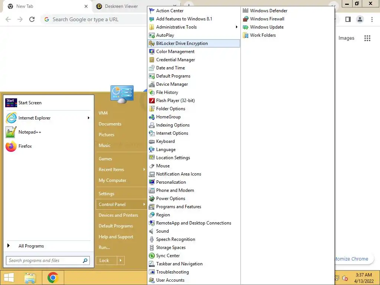Open Device Manager icon
This screenshot has width=380, height=285.
pos(152,84)
